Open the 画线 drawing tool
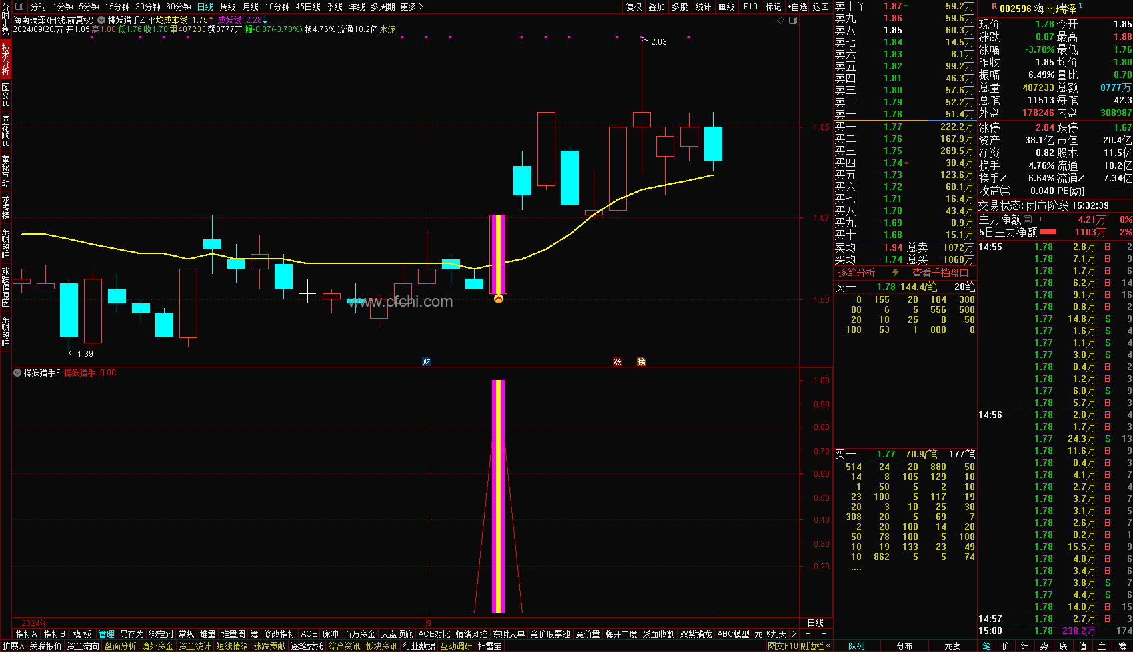 727,7
